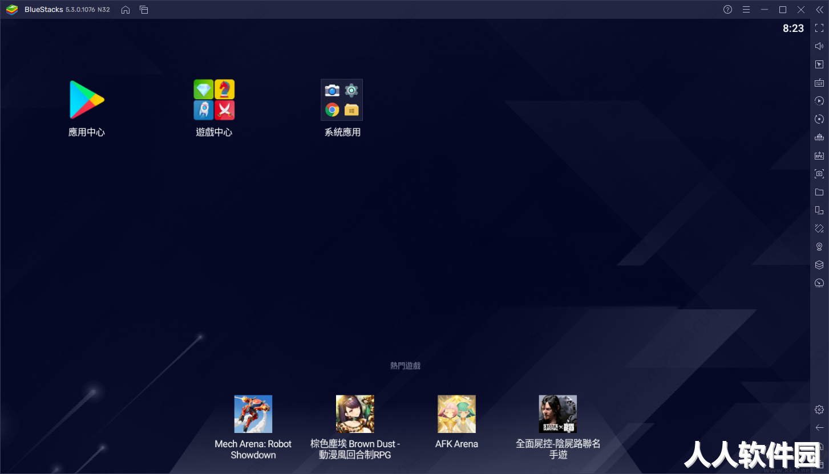Click the volume speaker icon in sidebar
This screenshot has width=829, height=474.
tap(819, 46)
